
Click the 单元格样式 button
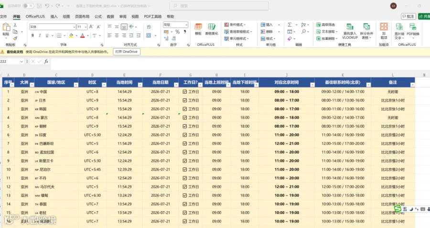236,39
